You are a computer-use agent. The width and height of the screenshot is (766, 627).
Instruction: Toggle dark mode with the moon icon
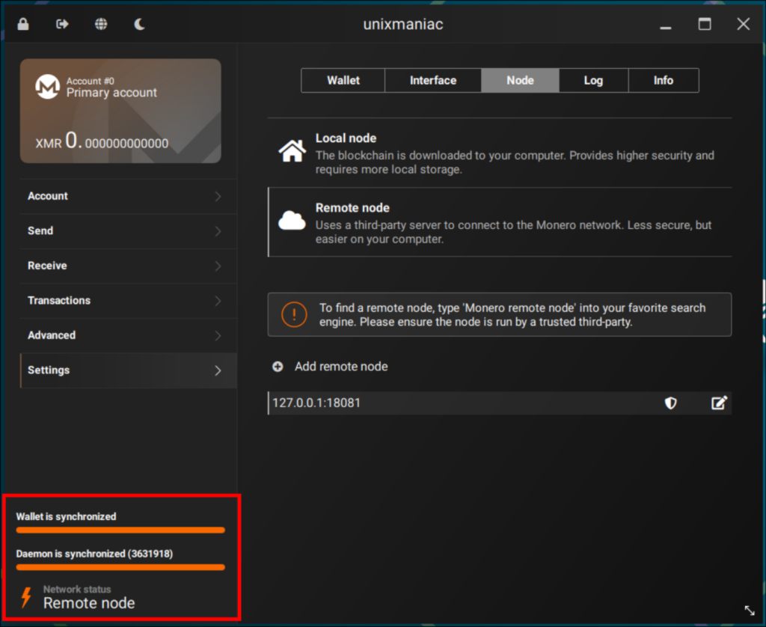pyautogui.click(x=139, y=23)
